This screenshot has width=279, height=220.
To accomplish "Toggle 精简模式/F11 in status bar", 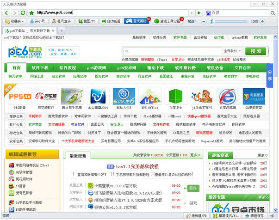I will tap(226, 216).
